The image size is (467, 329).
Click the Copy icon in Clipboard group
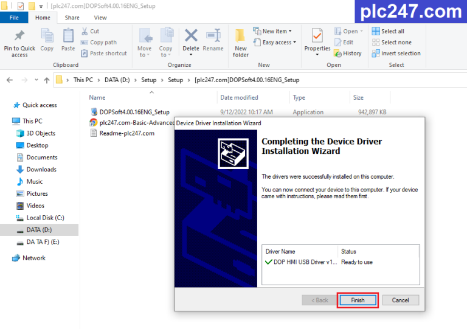click(47, 36)
